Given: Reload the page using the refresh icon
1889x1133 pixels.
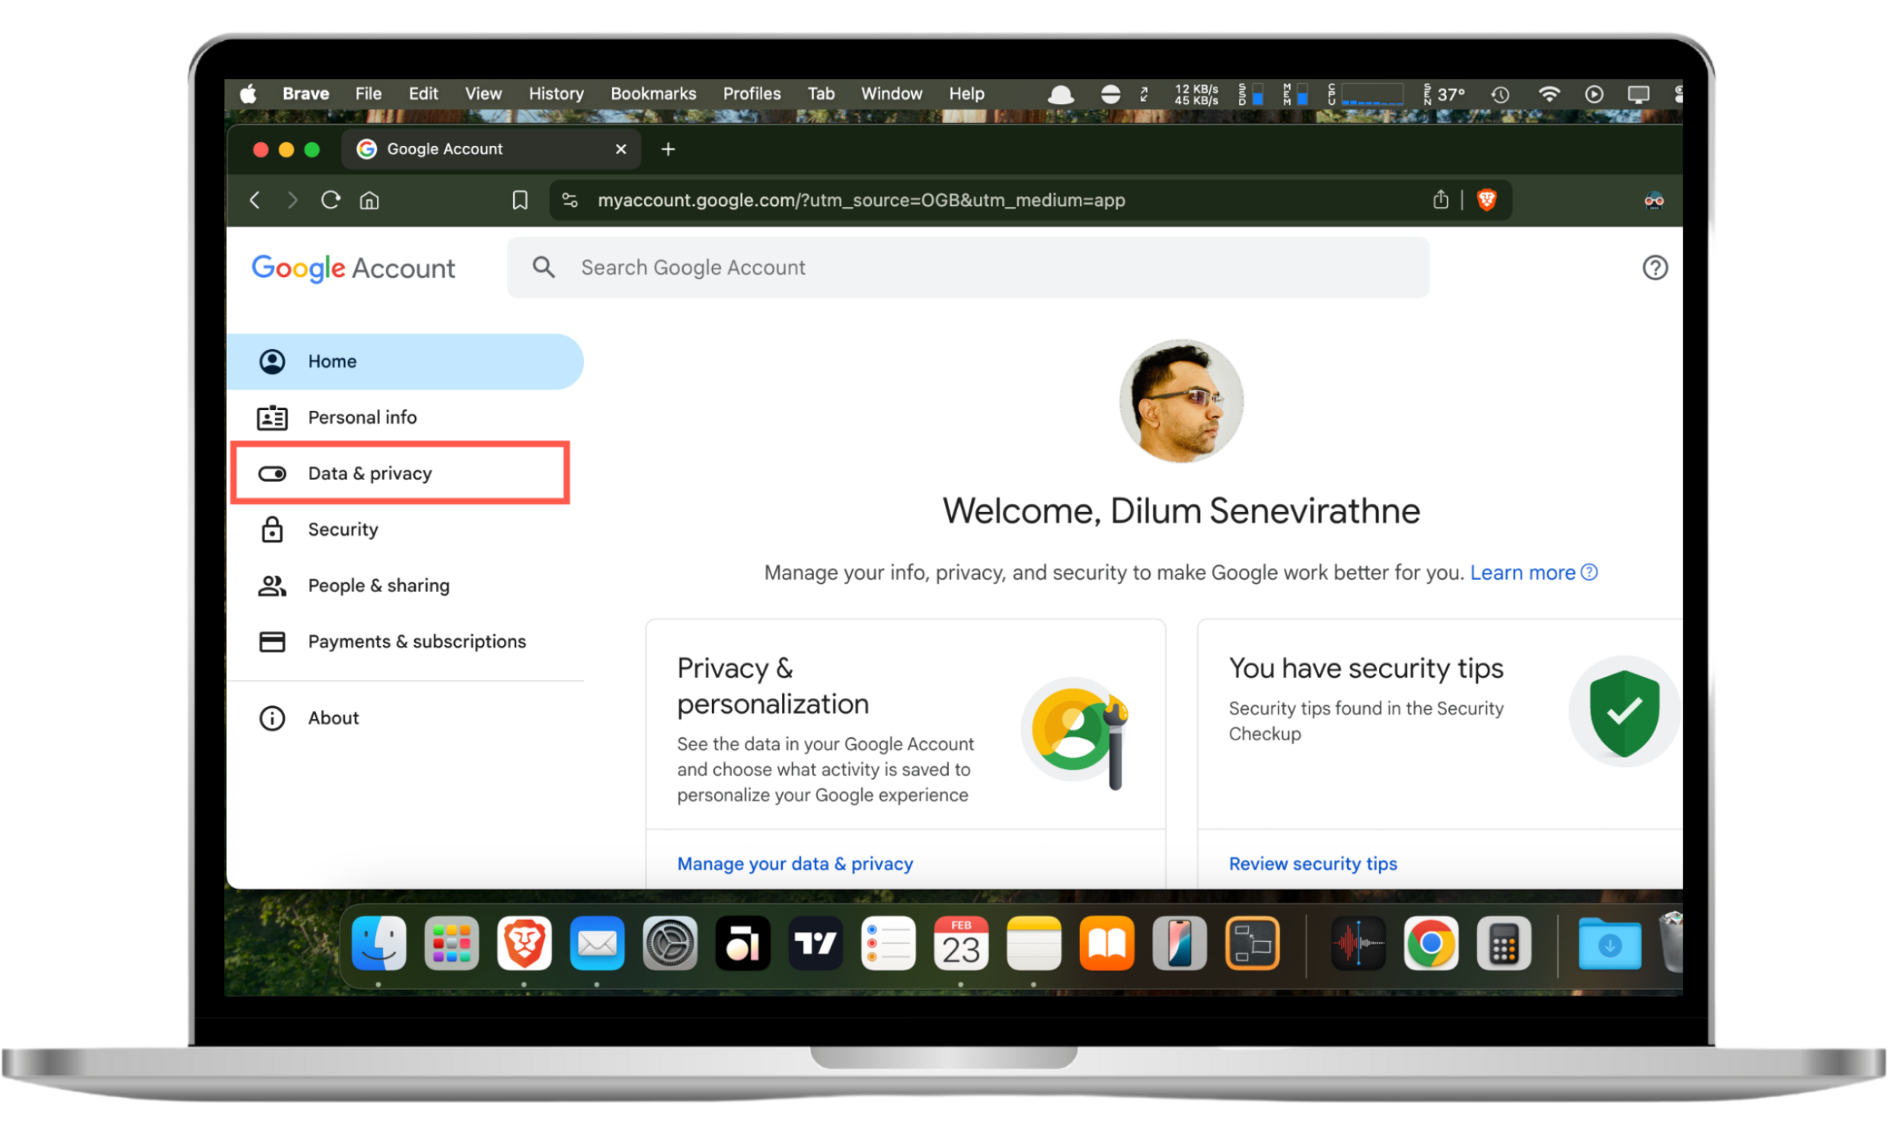Looking at the screenshot, I should point(331,200).
